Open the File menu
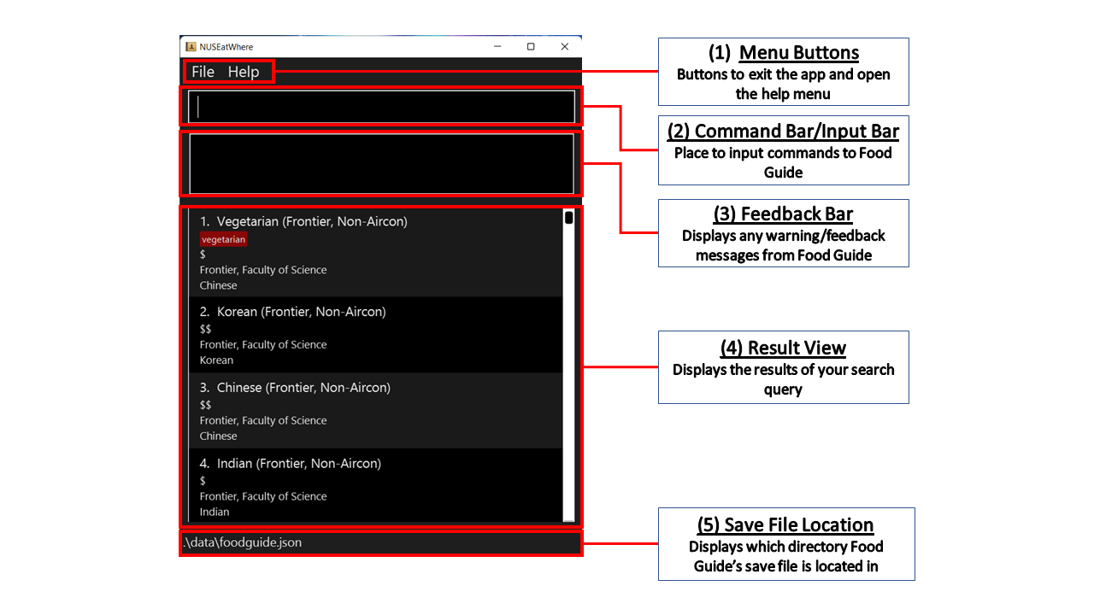Image resolution: width=1094 pixels, height=615 pixels. pos(203,72)
